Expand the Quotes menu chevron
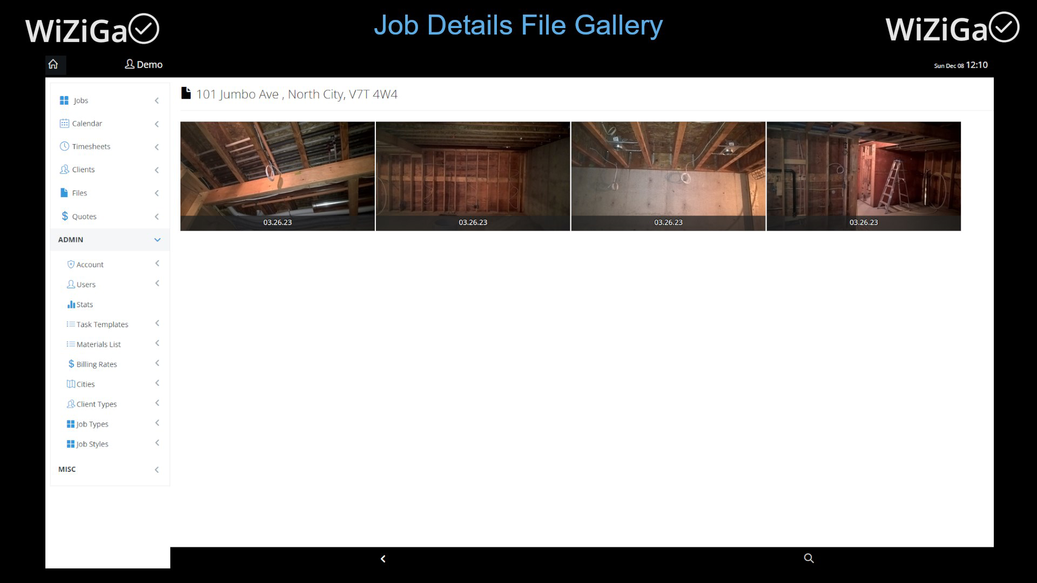The width and height of the screenshot is (1037, 583). [x=157, y=217]
